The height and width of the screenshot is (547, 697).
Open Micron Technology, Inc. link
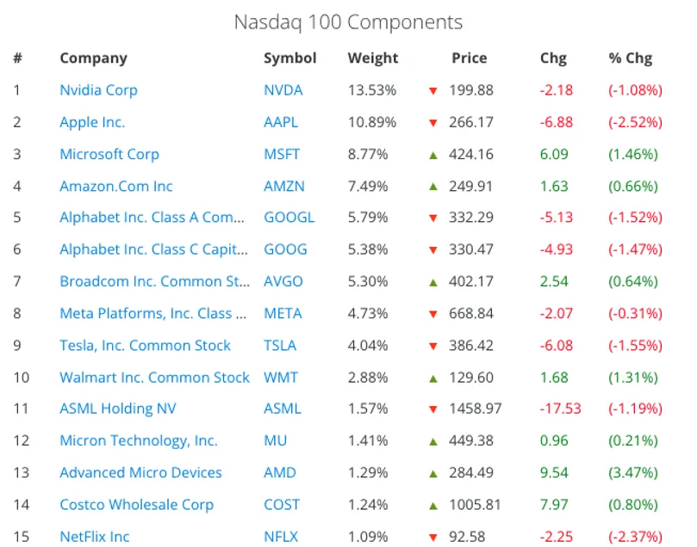(x=138, y=440)
